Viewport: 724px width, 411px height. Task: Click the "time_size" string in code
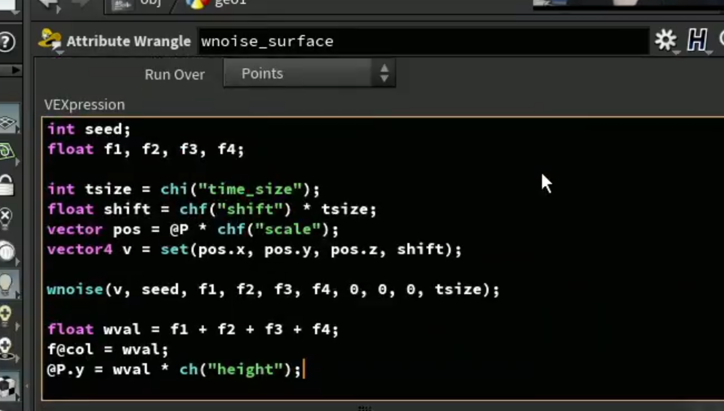pyautogui.click(x=250, y=189)
